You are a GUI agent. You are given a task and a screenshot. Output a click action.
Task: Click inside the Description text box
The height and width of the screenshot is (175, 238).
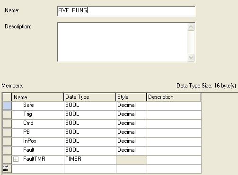click(122, 42)
